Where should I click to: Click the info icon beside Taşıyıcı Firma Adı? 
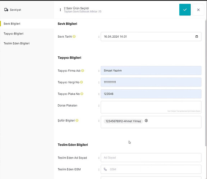coord(83,71)
